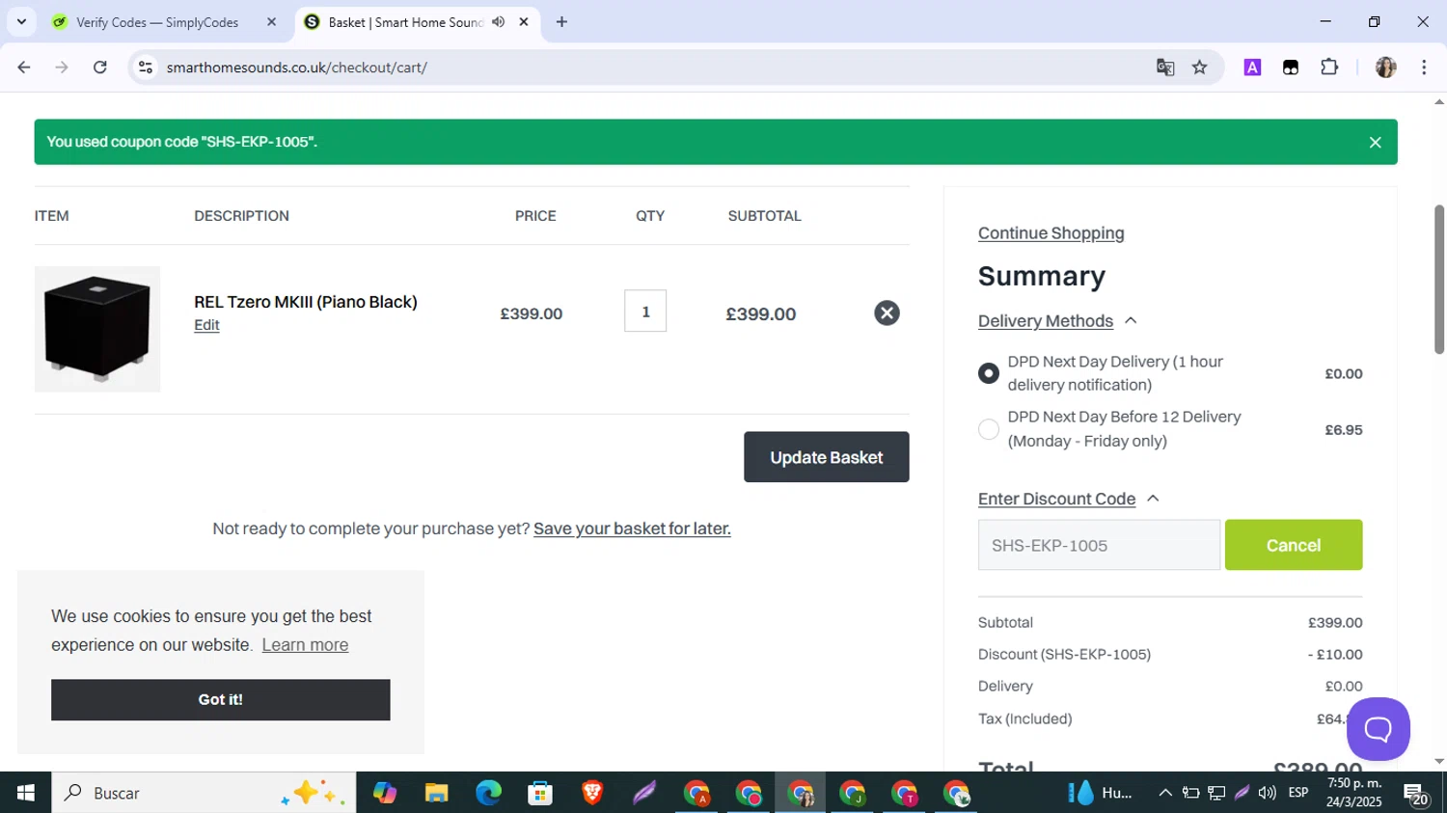Click the Google Translate icon in address bar
Image resolution: width=1447 pixels, height=813 pixels.
pyautogui.click(x=1165, y=68)
